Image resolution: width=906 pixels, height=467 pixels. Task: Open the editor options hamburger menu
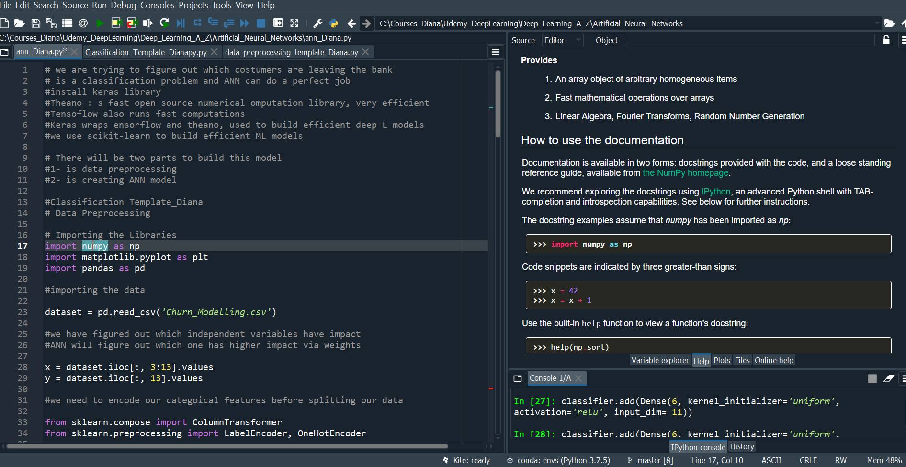[496, 52]
